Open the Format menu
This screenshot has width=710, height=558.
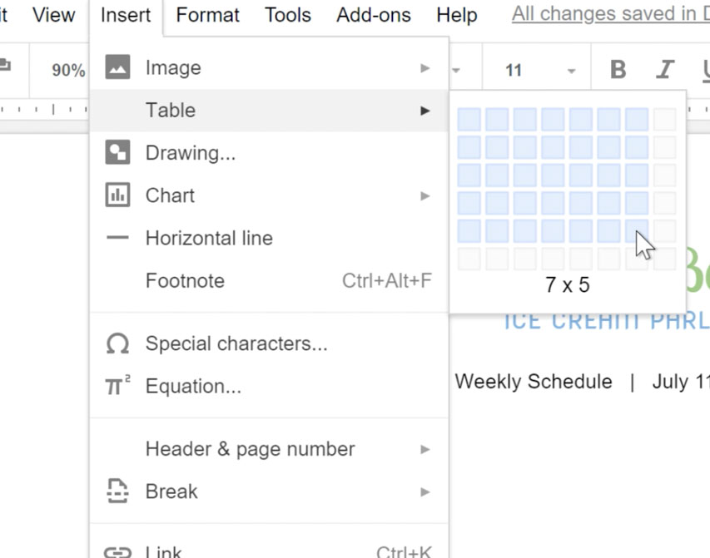pos(207,14)
